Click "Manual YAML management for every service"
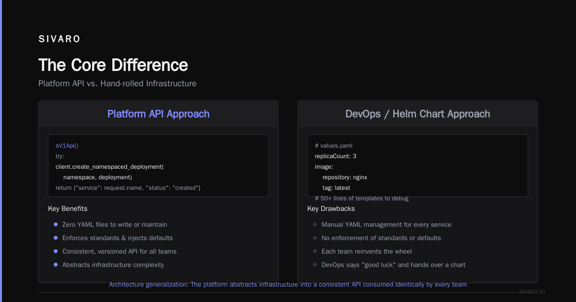576x302 pixels. click(386, 224)
